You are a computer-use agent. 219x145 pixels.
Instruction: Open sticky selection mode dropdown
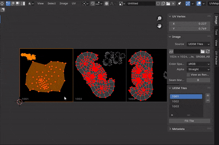coord(31,4)
